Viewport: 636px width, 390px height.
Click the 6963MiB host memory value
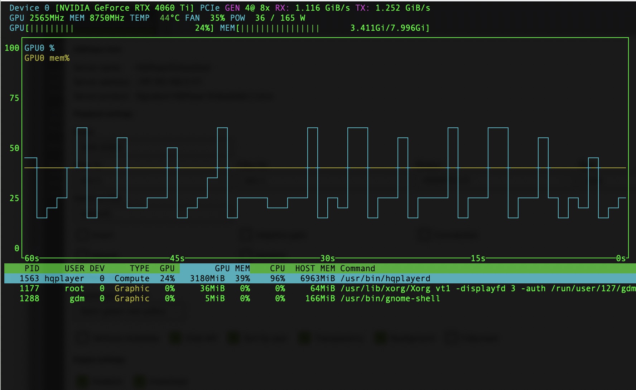coord(318,278)
